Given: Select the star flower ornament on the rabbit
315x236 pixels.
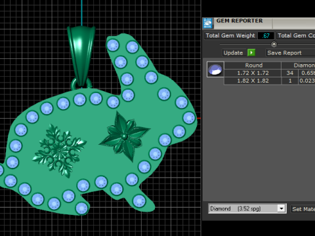Looking at the screenshot, I should coord(125,136).
